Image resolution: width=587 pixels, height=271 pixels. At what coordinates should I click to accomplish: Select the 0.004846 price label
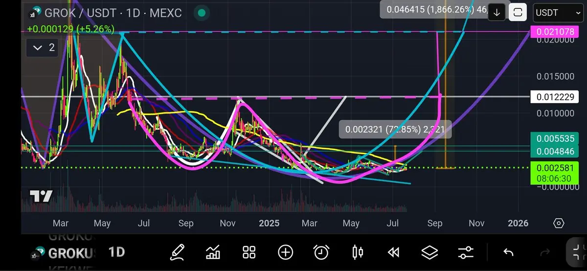pos(555,151)
